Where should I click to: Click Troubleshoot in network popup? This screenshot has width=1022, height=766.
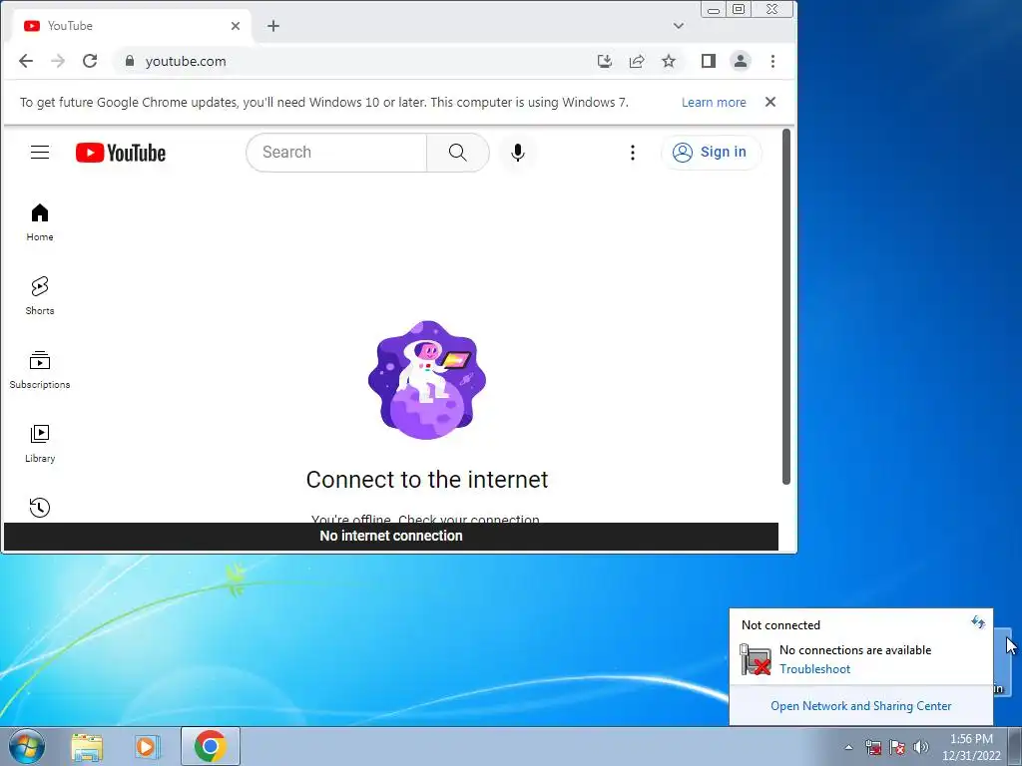pyautogui.click(x=814, y=669)
